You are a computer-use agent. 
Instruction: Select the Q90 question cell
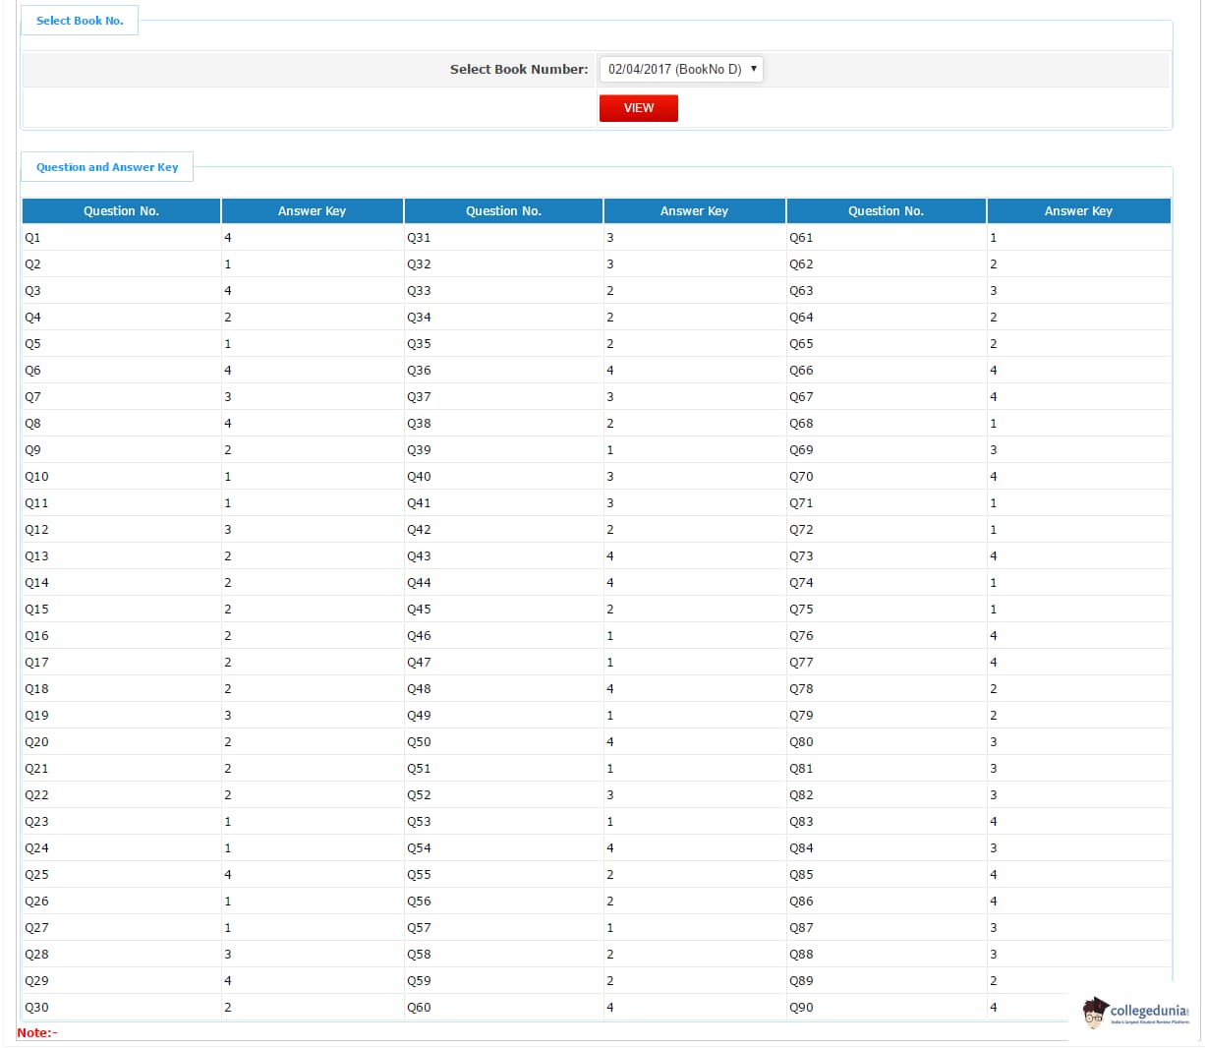pyautogui.click(x=801, y=1008)
